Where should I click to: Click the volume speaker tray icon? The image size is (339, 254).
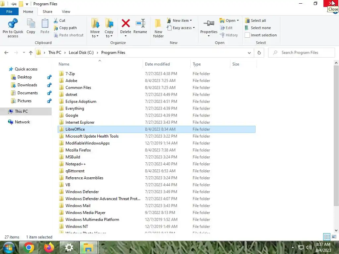click(309, 247)
